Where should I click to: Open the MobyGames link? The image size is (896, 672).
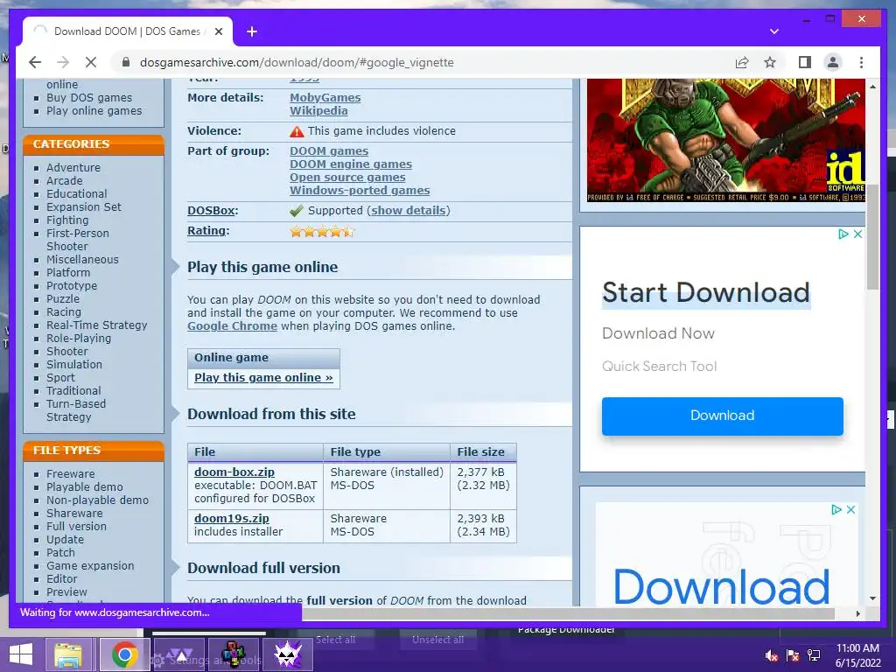[325, 98]
